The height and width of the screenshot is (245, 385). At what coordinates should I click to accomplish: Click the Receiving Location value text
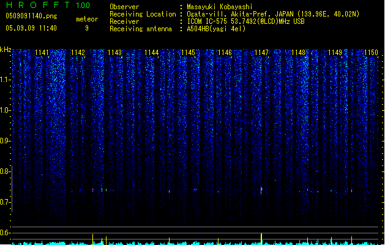click(273, 14)
